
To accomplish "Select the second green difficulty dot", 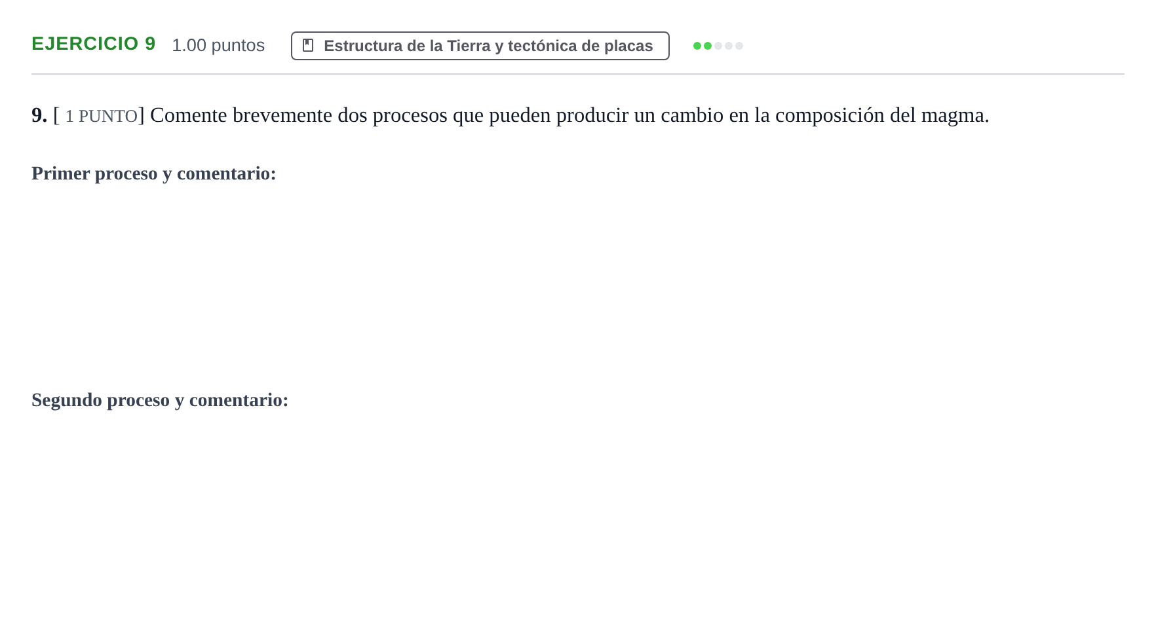I will [x=708, y=46].
